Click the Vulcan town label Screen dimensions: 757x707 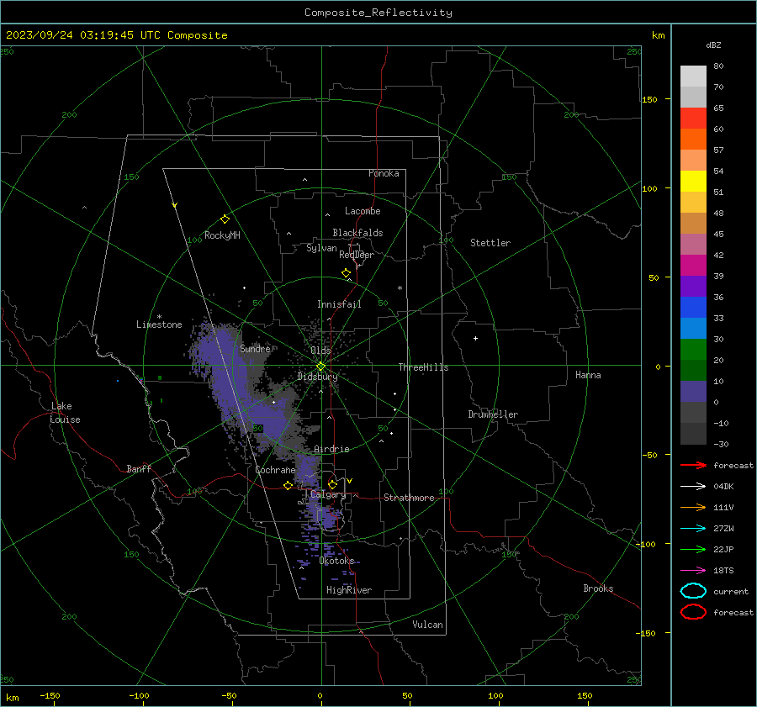coord(427,625)
